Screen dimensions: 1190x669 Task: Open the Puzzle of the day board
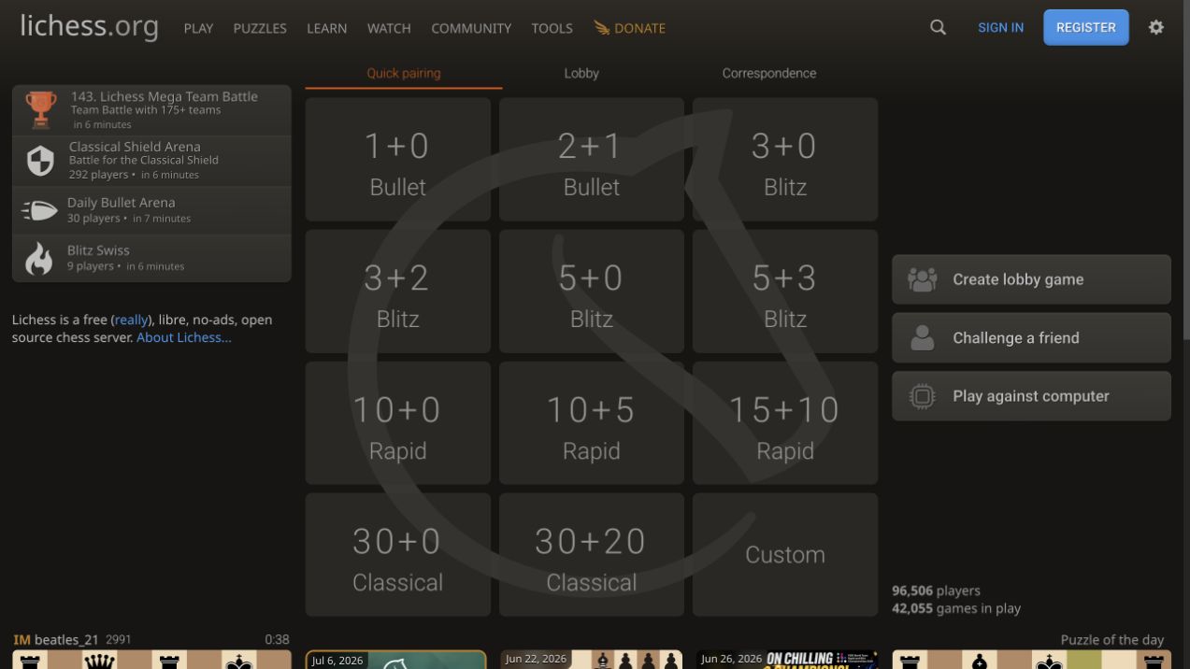click(x=1031, y=660)
